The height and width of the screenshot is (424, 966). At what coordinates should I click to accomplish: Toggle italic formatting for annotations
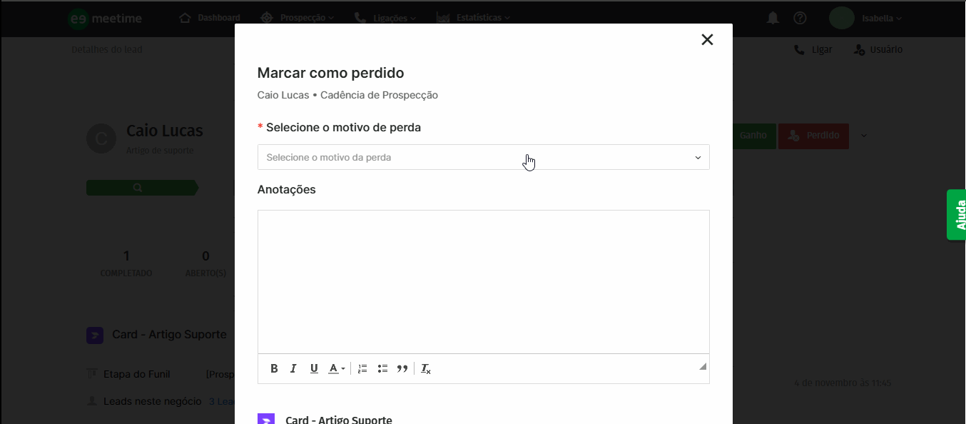click(x=293, y=368)
